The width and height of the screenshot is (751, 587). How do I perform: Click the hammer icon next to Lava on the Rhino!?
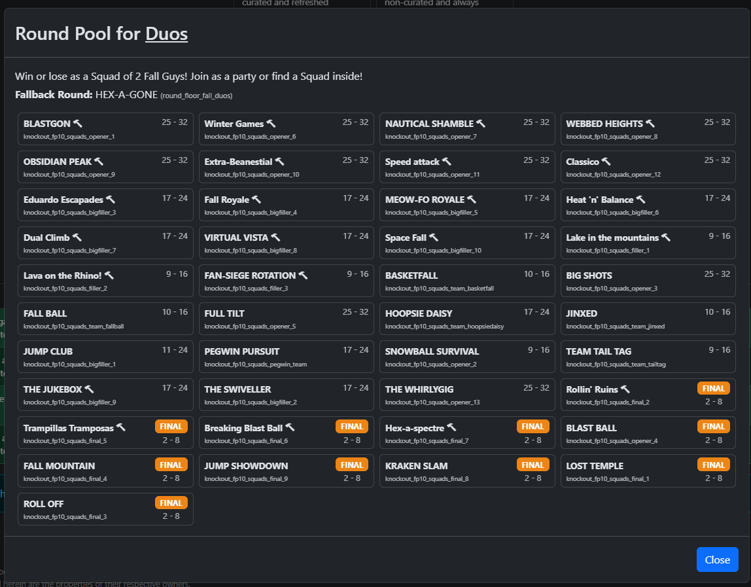[x=109, y=275]
